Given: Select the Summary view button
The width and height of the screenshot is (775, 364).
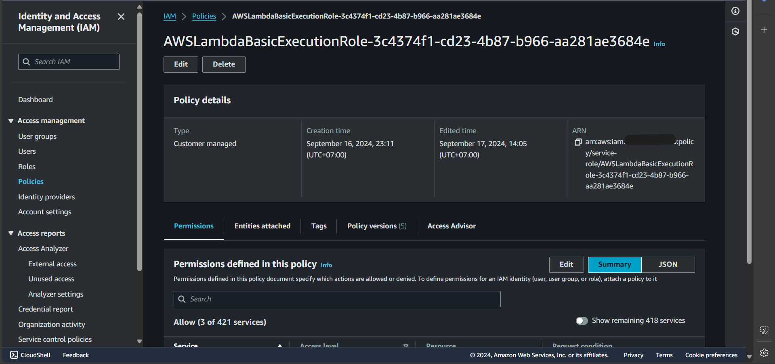Looking at the screenshot, I should [614, 264].
